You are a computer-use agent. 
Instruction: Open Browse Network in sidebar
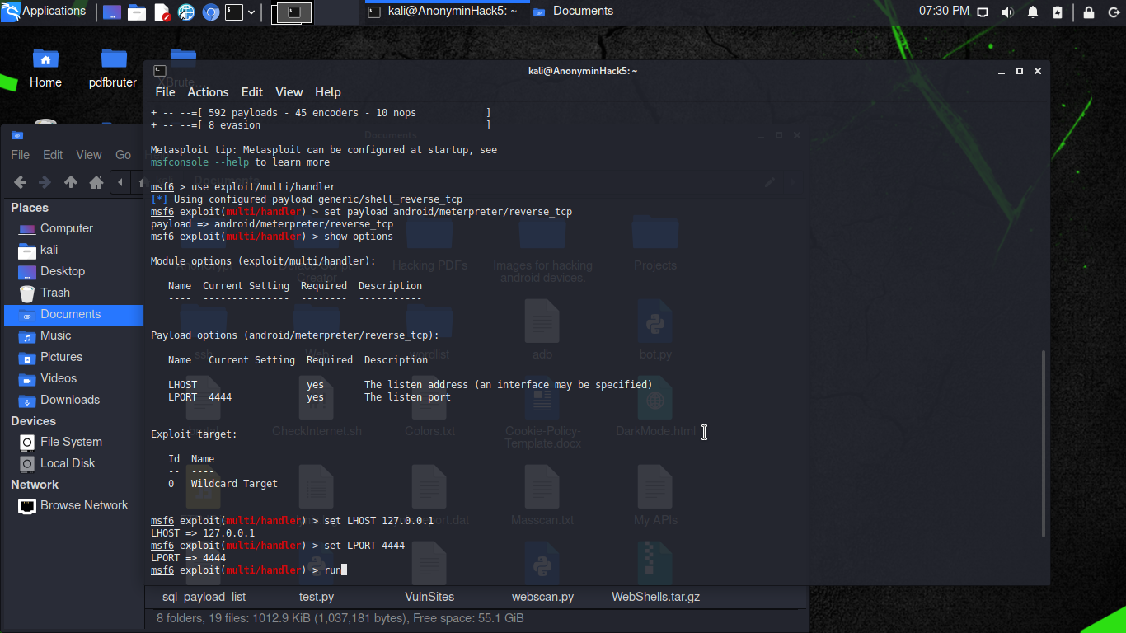click(73, 505)
